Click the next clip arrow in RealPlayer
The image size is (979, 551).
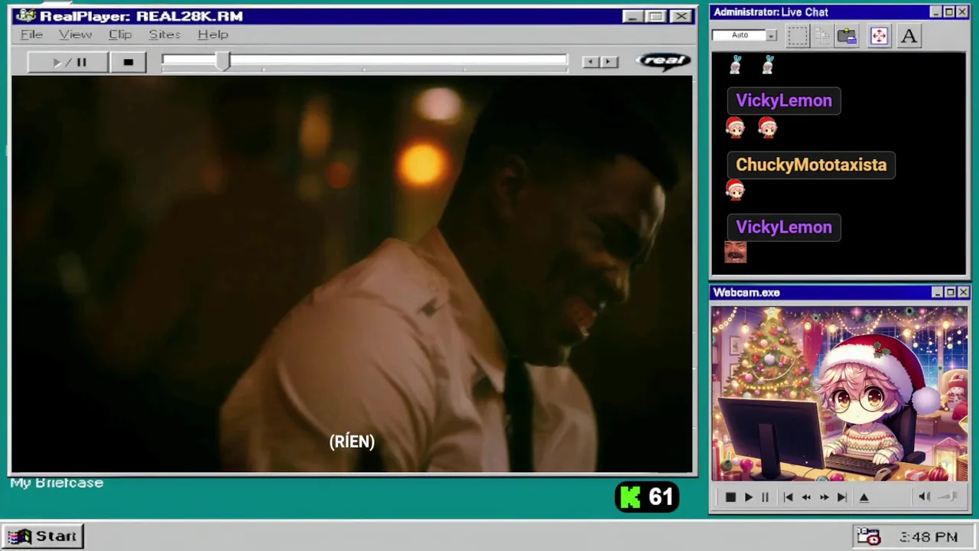pyautogui.click(x=609, y=62)
